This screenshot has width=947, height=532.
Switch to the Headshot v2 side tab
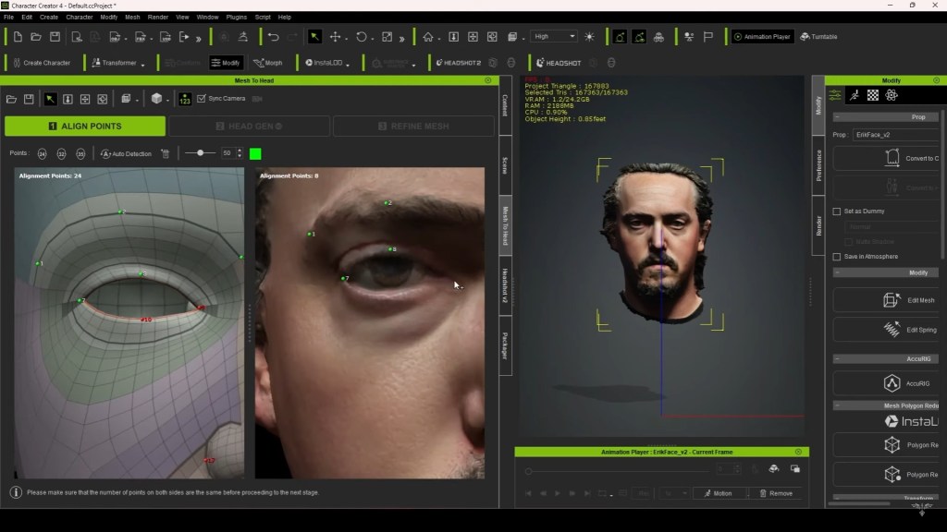[x=505, y=285]
